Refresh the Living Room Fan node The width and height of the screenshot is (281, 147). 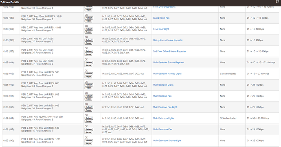tap(89, 18)
